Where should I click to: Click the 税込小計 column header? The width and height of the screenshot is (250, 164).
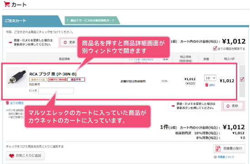[229, 59]
